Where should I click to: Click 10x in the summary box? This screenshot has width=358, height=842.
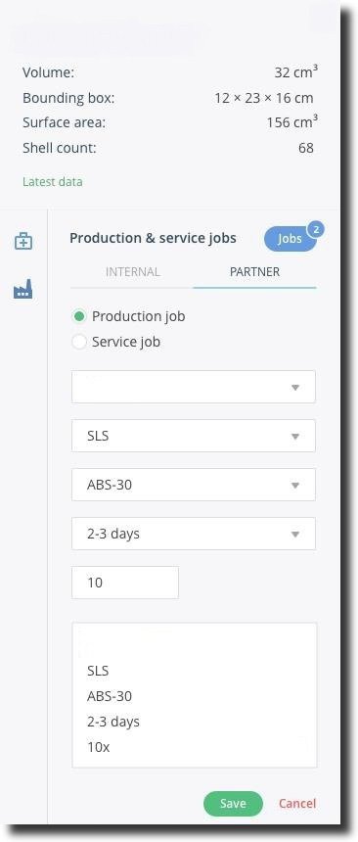(x=98, y=746)
